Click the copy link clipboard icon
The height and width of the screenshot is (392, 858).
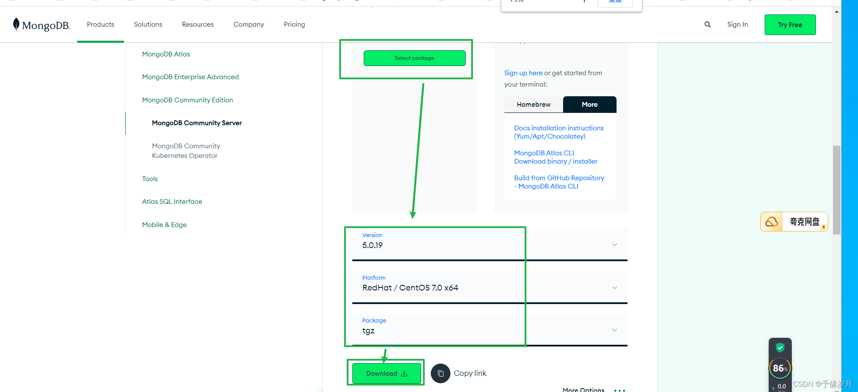pos(440,374)
